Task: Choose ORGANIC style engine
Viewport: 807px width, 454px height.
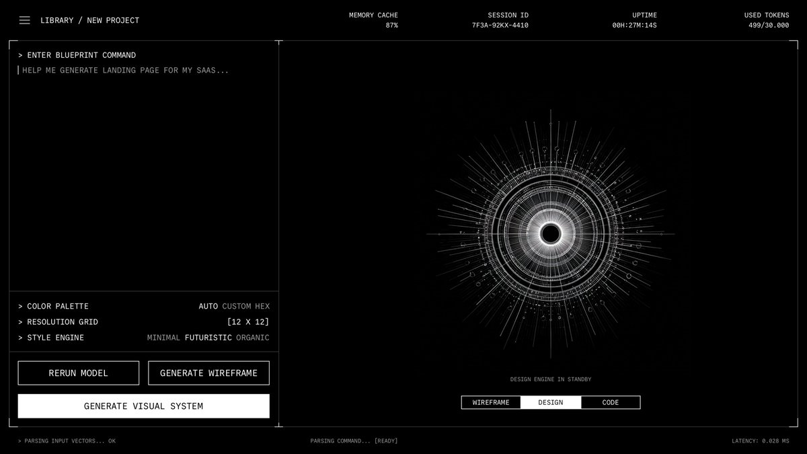Action: point(253,338)
